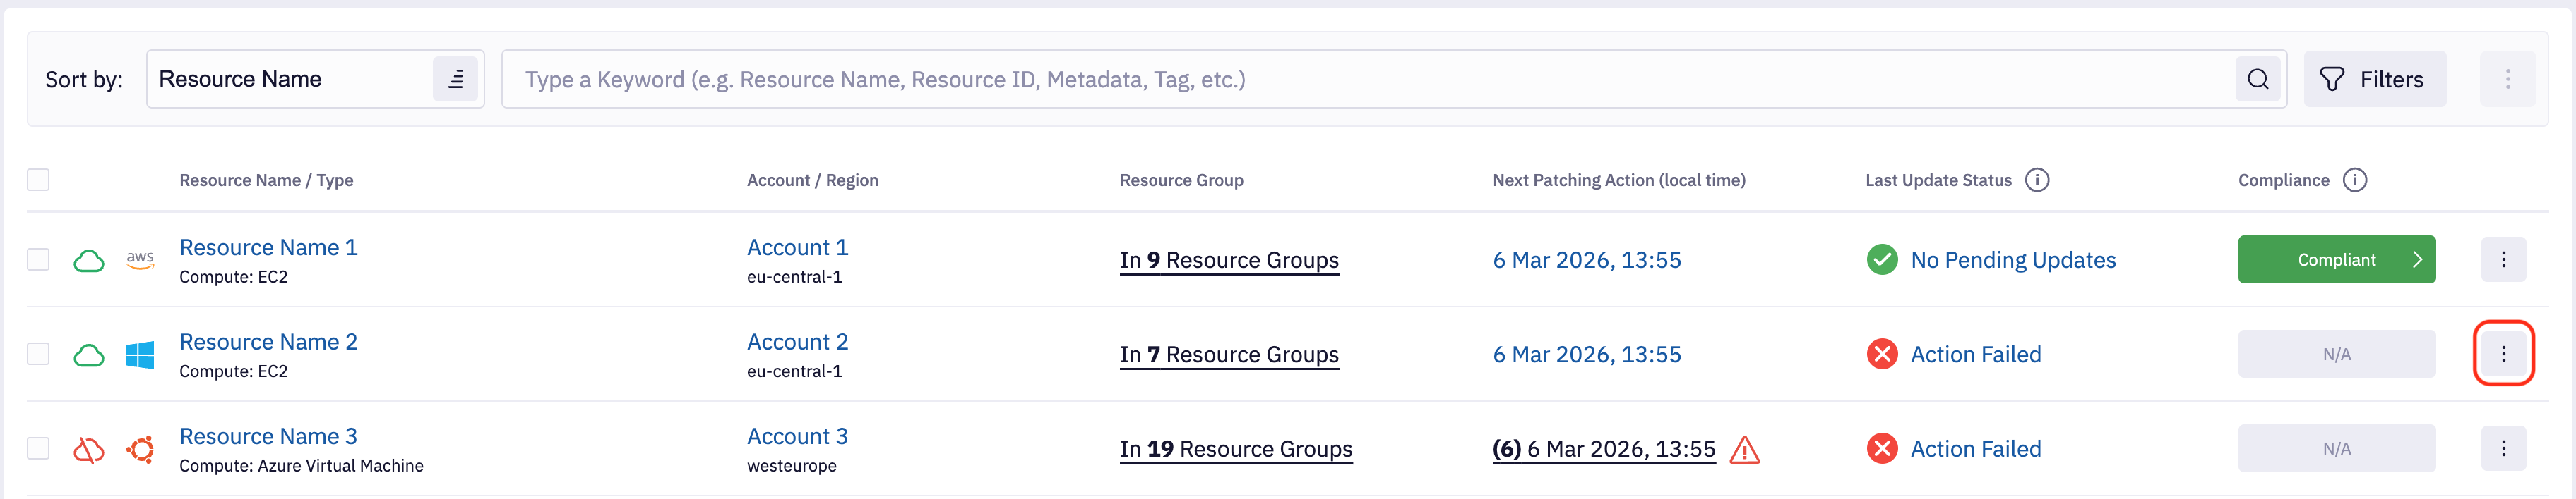Viewport: 2576px width, 499px height.
Task: Click N/A compliance badge for Resource Name 3
Action: (2335, 449)
